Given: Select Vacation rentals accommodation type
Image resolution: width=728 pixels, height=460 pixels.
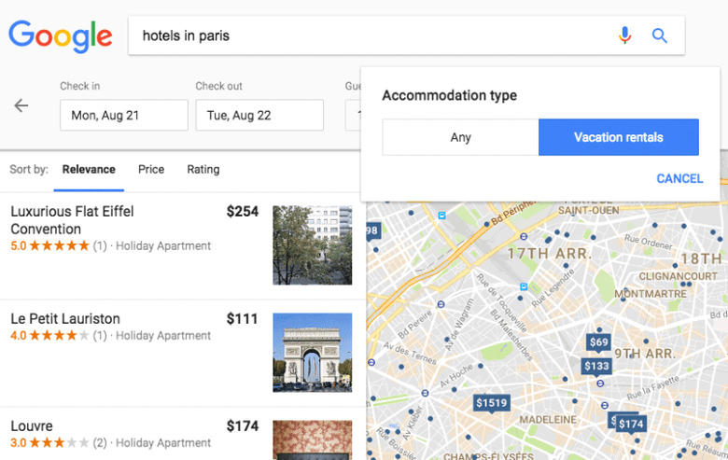Looking at the screenshot, I should pos(618,137).
